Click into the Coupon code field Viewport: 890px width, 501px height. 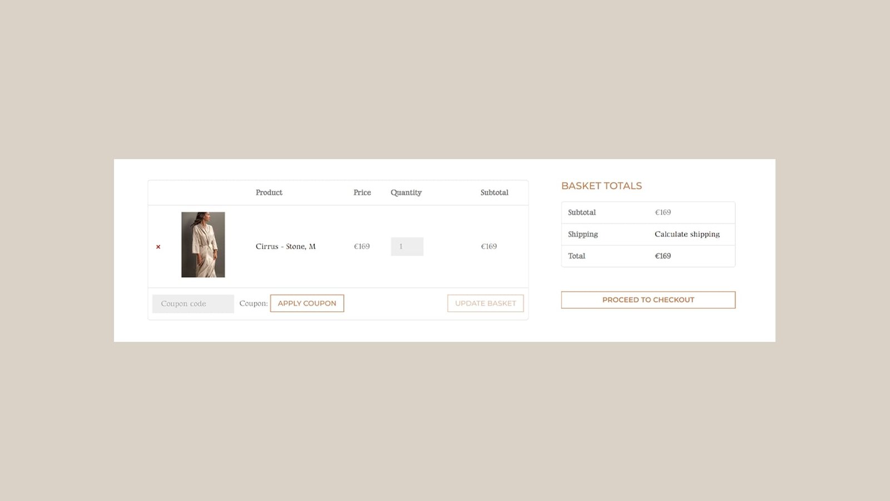pos(192,303)
